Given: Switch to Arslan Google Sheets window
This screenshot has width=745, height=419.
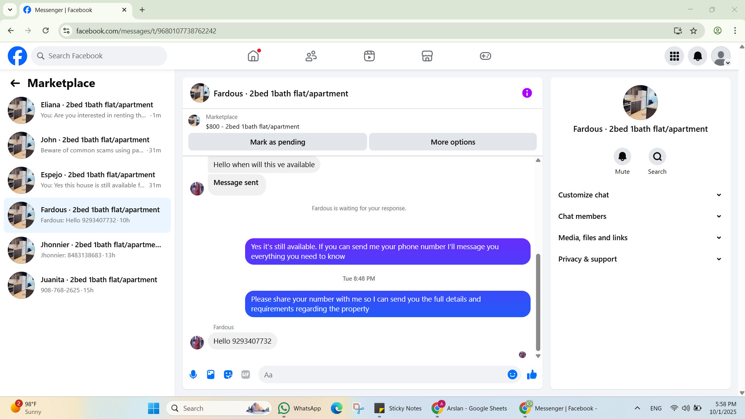Looking at the screenshot, I should click(x=470, y=408).
